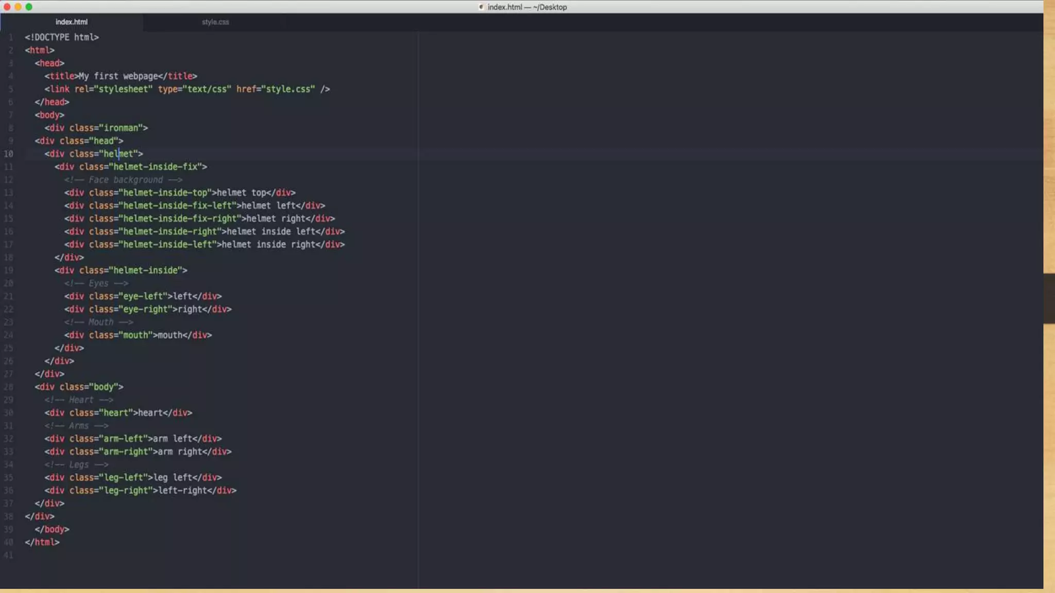This screenshot has width=1055, height=593.
Task: Click the file icon in the title bar
Action: (x=481, y=7)
